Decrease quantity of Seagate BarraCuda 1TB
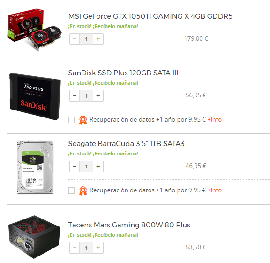Viewport: 270px width, 263px height. (x=75, y=167)
